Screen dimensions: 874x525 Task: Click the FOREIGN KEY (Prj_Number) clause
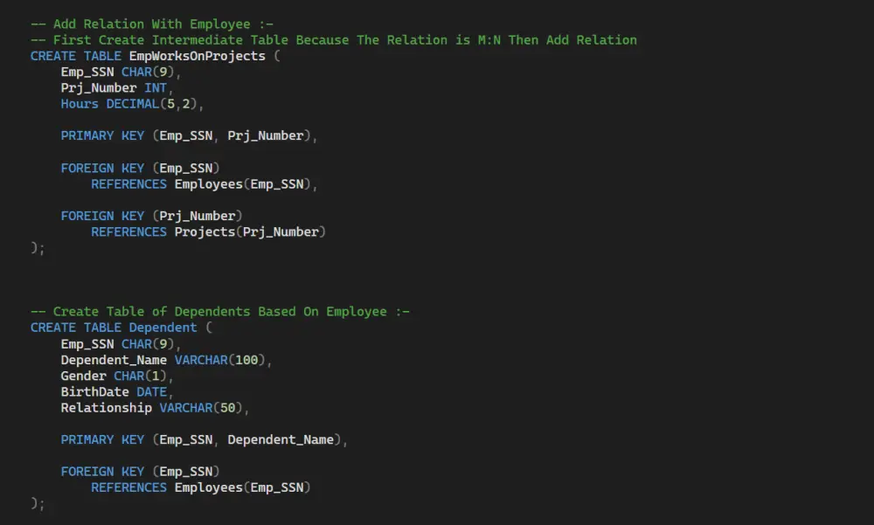[150, 215]
